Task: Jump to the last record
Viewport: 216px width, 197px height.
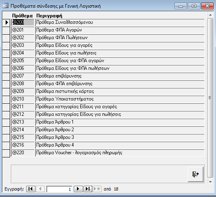Action: (x=88, y=189)
